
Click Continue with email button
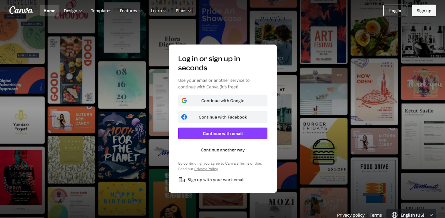click(223, 133)
